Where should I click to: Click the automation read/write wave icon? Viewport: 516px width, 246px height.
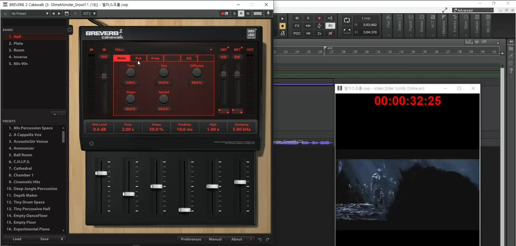pos(319,26)
